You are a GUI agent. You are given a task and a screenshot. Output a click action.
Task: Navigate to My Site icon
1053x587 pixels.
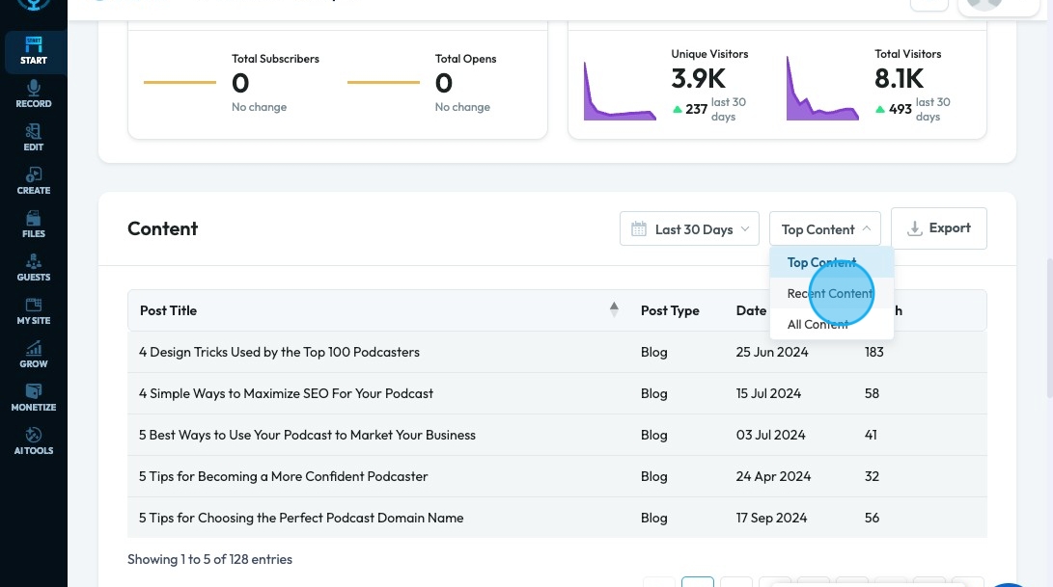(x=33, y=310)
